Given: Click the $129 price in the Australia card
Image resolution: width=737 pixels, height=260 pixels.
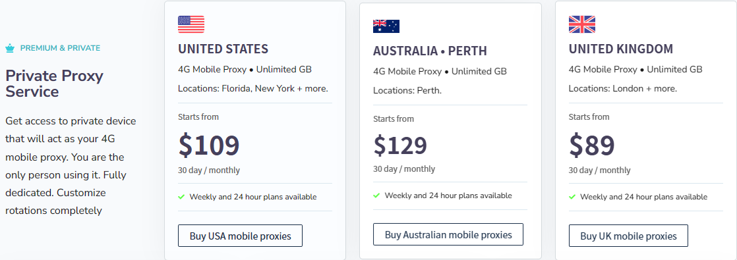Looking at the screenshot, I should [x=400, y=145].
